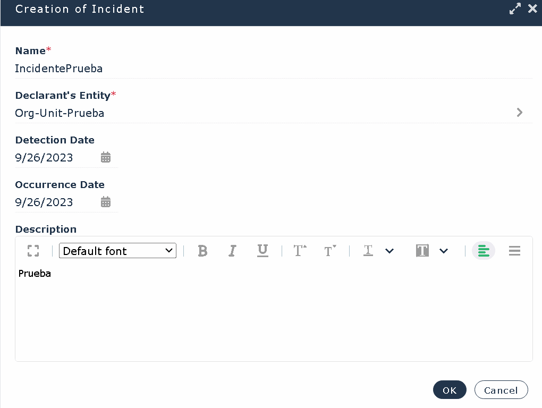Toggle fullscreen mode for Description editor
Screen dimensions: 542x408
tap(33, 251)
